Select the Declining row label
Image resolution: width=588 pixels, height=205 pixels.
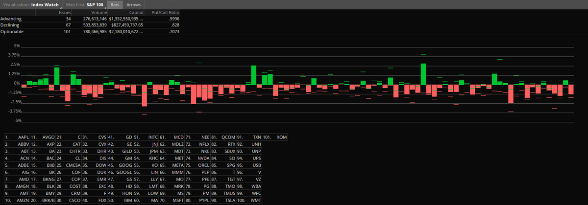pos(10,24)
